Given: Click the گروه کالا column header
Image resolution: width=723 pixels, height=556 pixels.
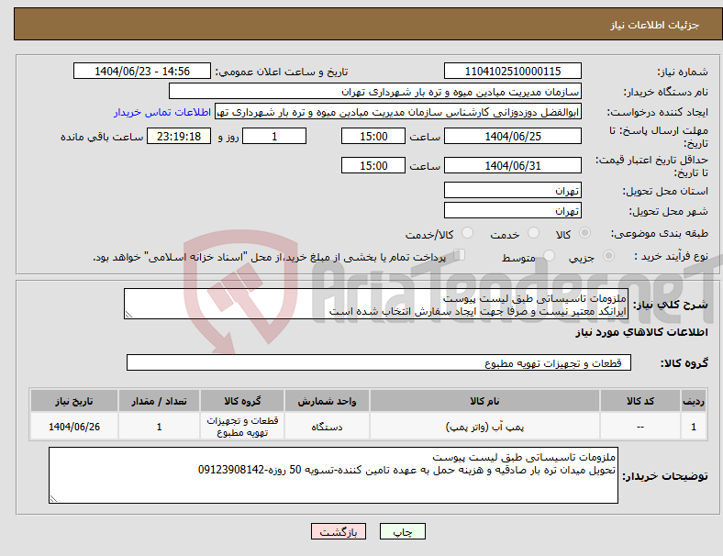Looking at the screenshot, I should pyautogui.click(x=242, y=401).
